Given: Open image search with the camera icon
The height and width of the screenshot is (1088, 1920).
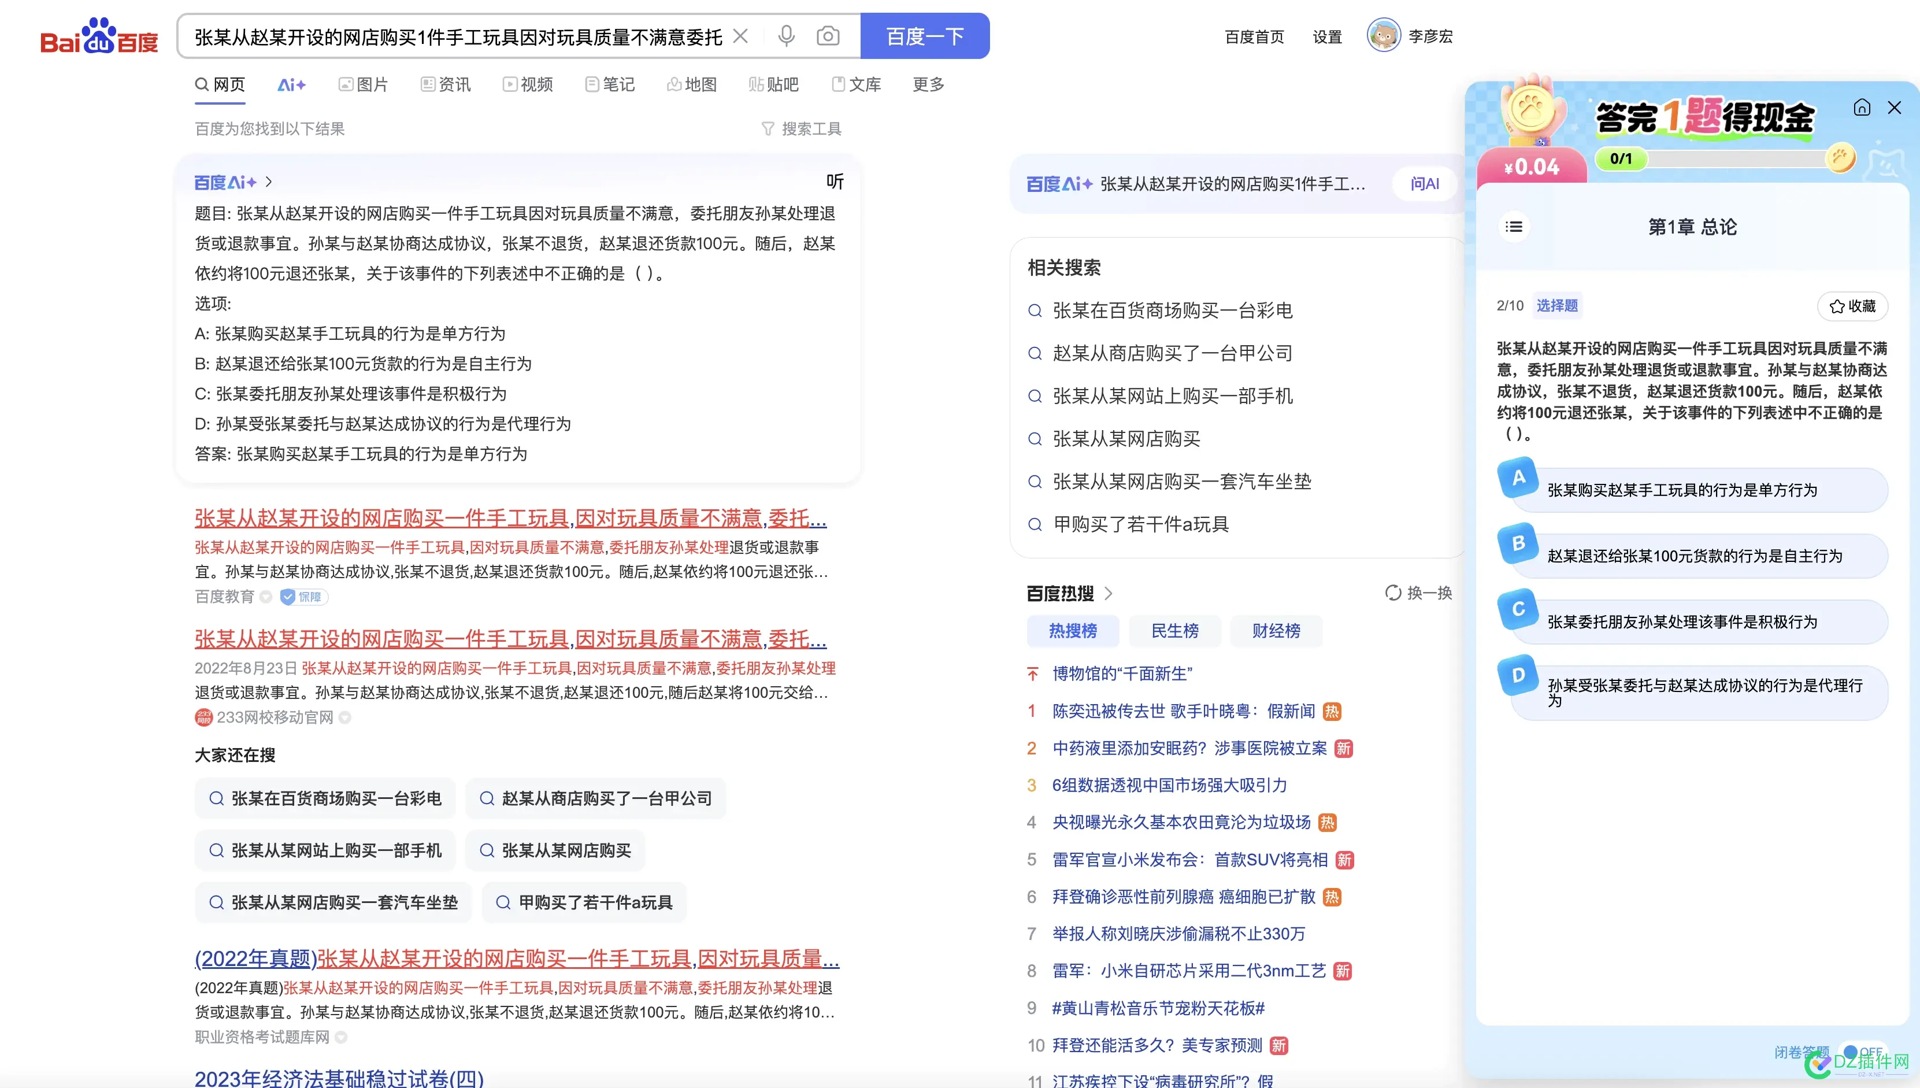Looking at the screenshot, I should tap(828, 36).
